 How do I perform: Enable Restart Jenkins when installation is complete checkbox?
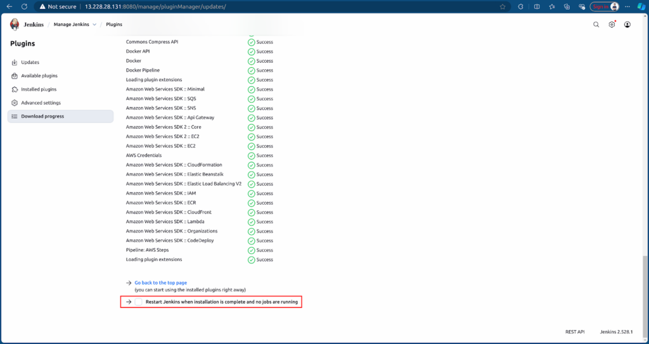pos(139,302)
